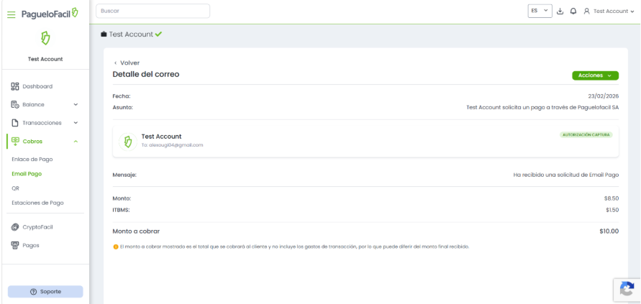Open the notifications bell
The width and height of the screenshot is (641, 304).
pyautogui.click(x=573, y=11)
